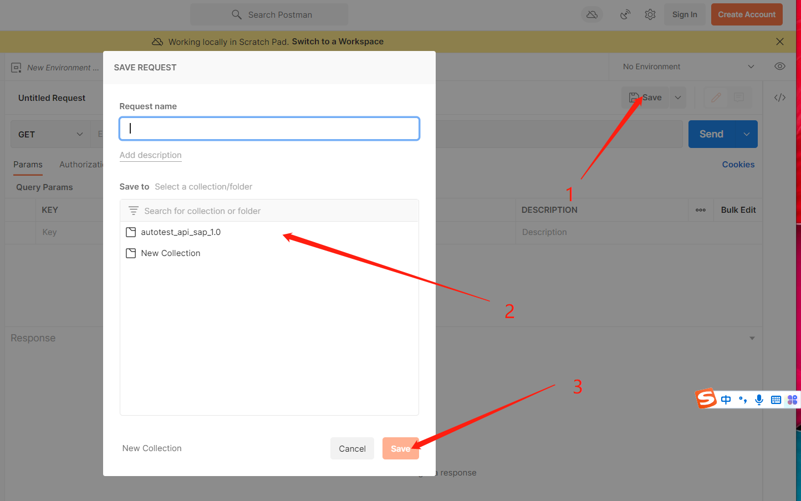Select the autotest_api_sap_1.0 collection
The image size is (801, 501).
click(269, 232)
